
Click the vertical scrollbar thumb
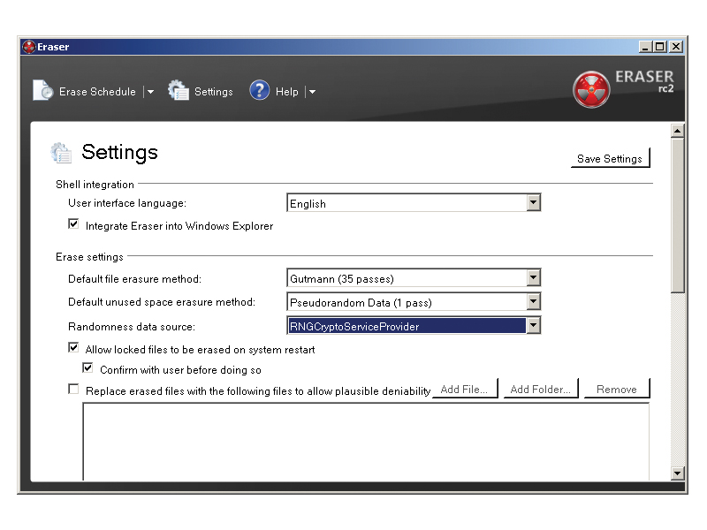(x=677, y=216)
